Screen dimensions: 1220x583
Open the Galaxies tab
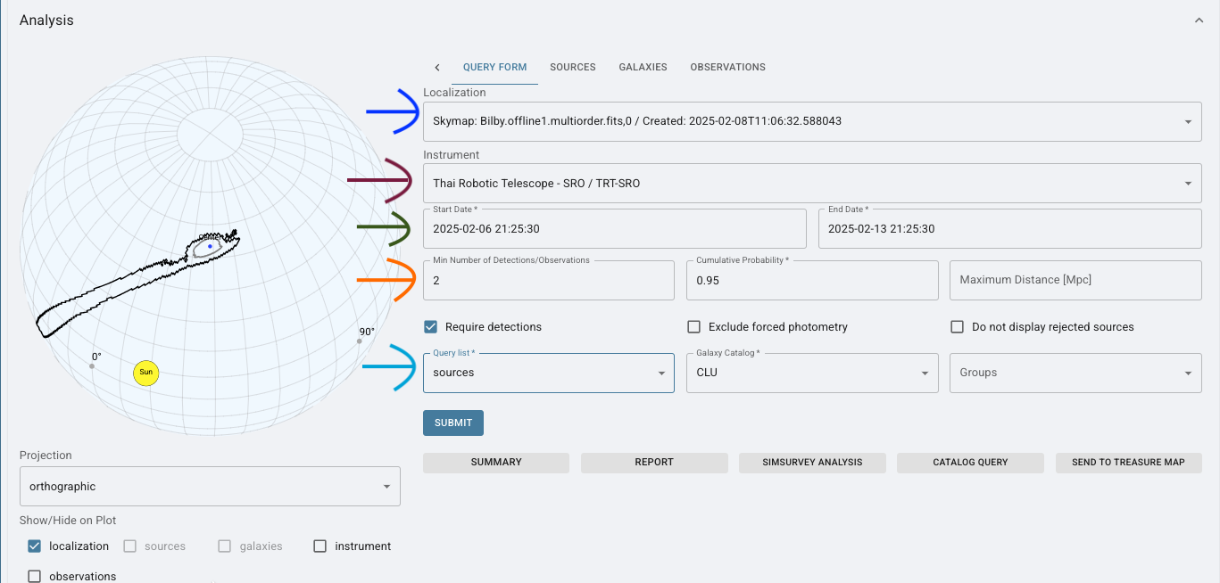643,67
